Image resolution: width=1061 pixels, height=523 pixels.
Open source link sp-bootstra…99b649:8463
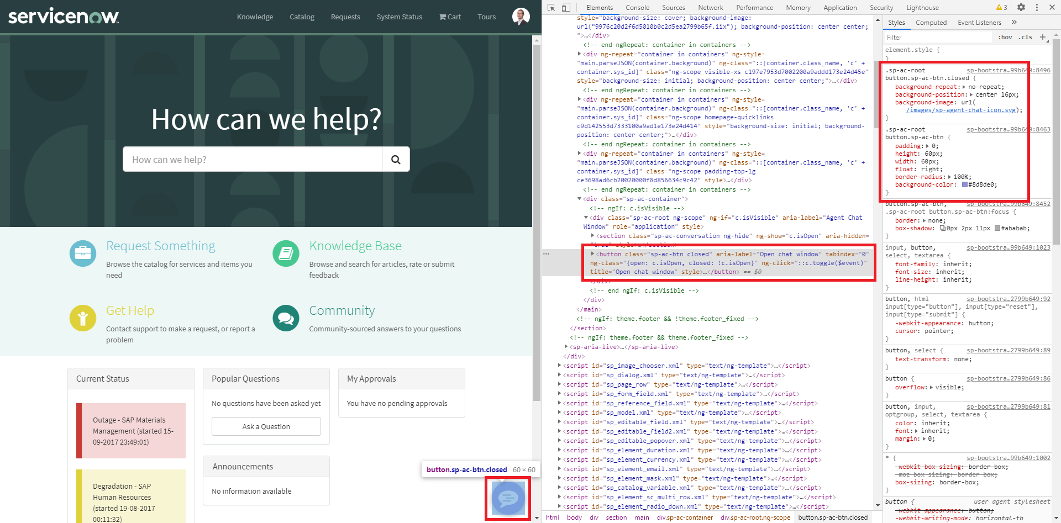coord(1009,129)
